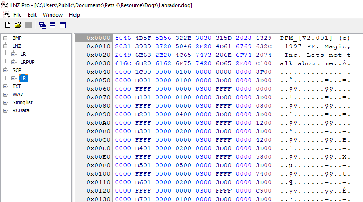Select LR entry under LNZ

[x=23, y=54]
